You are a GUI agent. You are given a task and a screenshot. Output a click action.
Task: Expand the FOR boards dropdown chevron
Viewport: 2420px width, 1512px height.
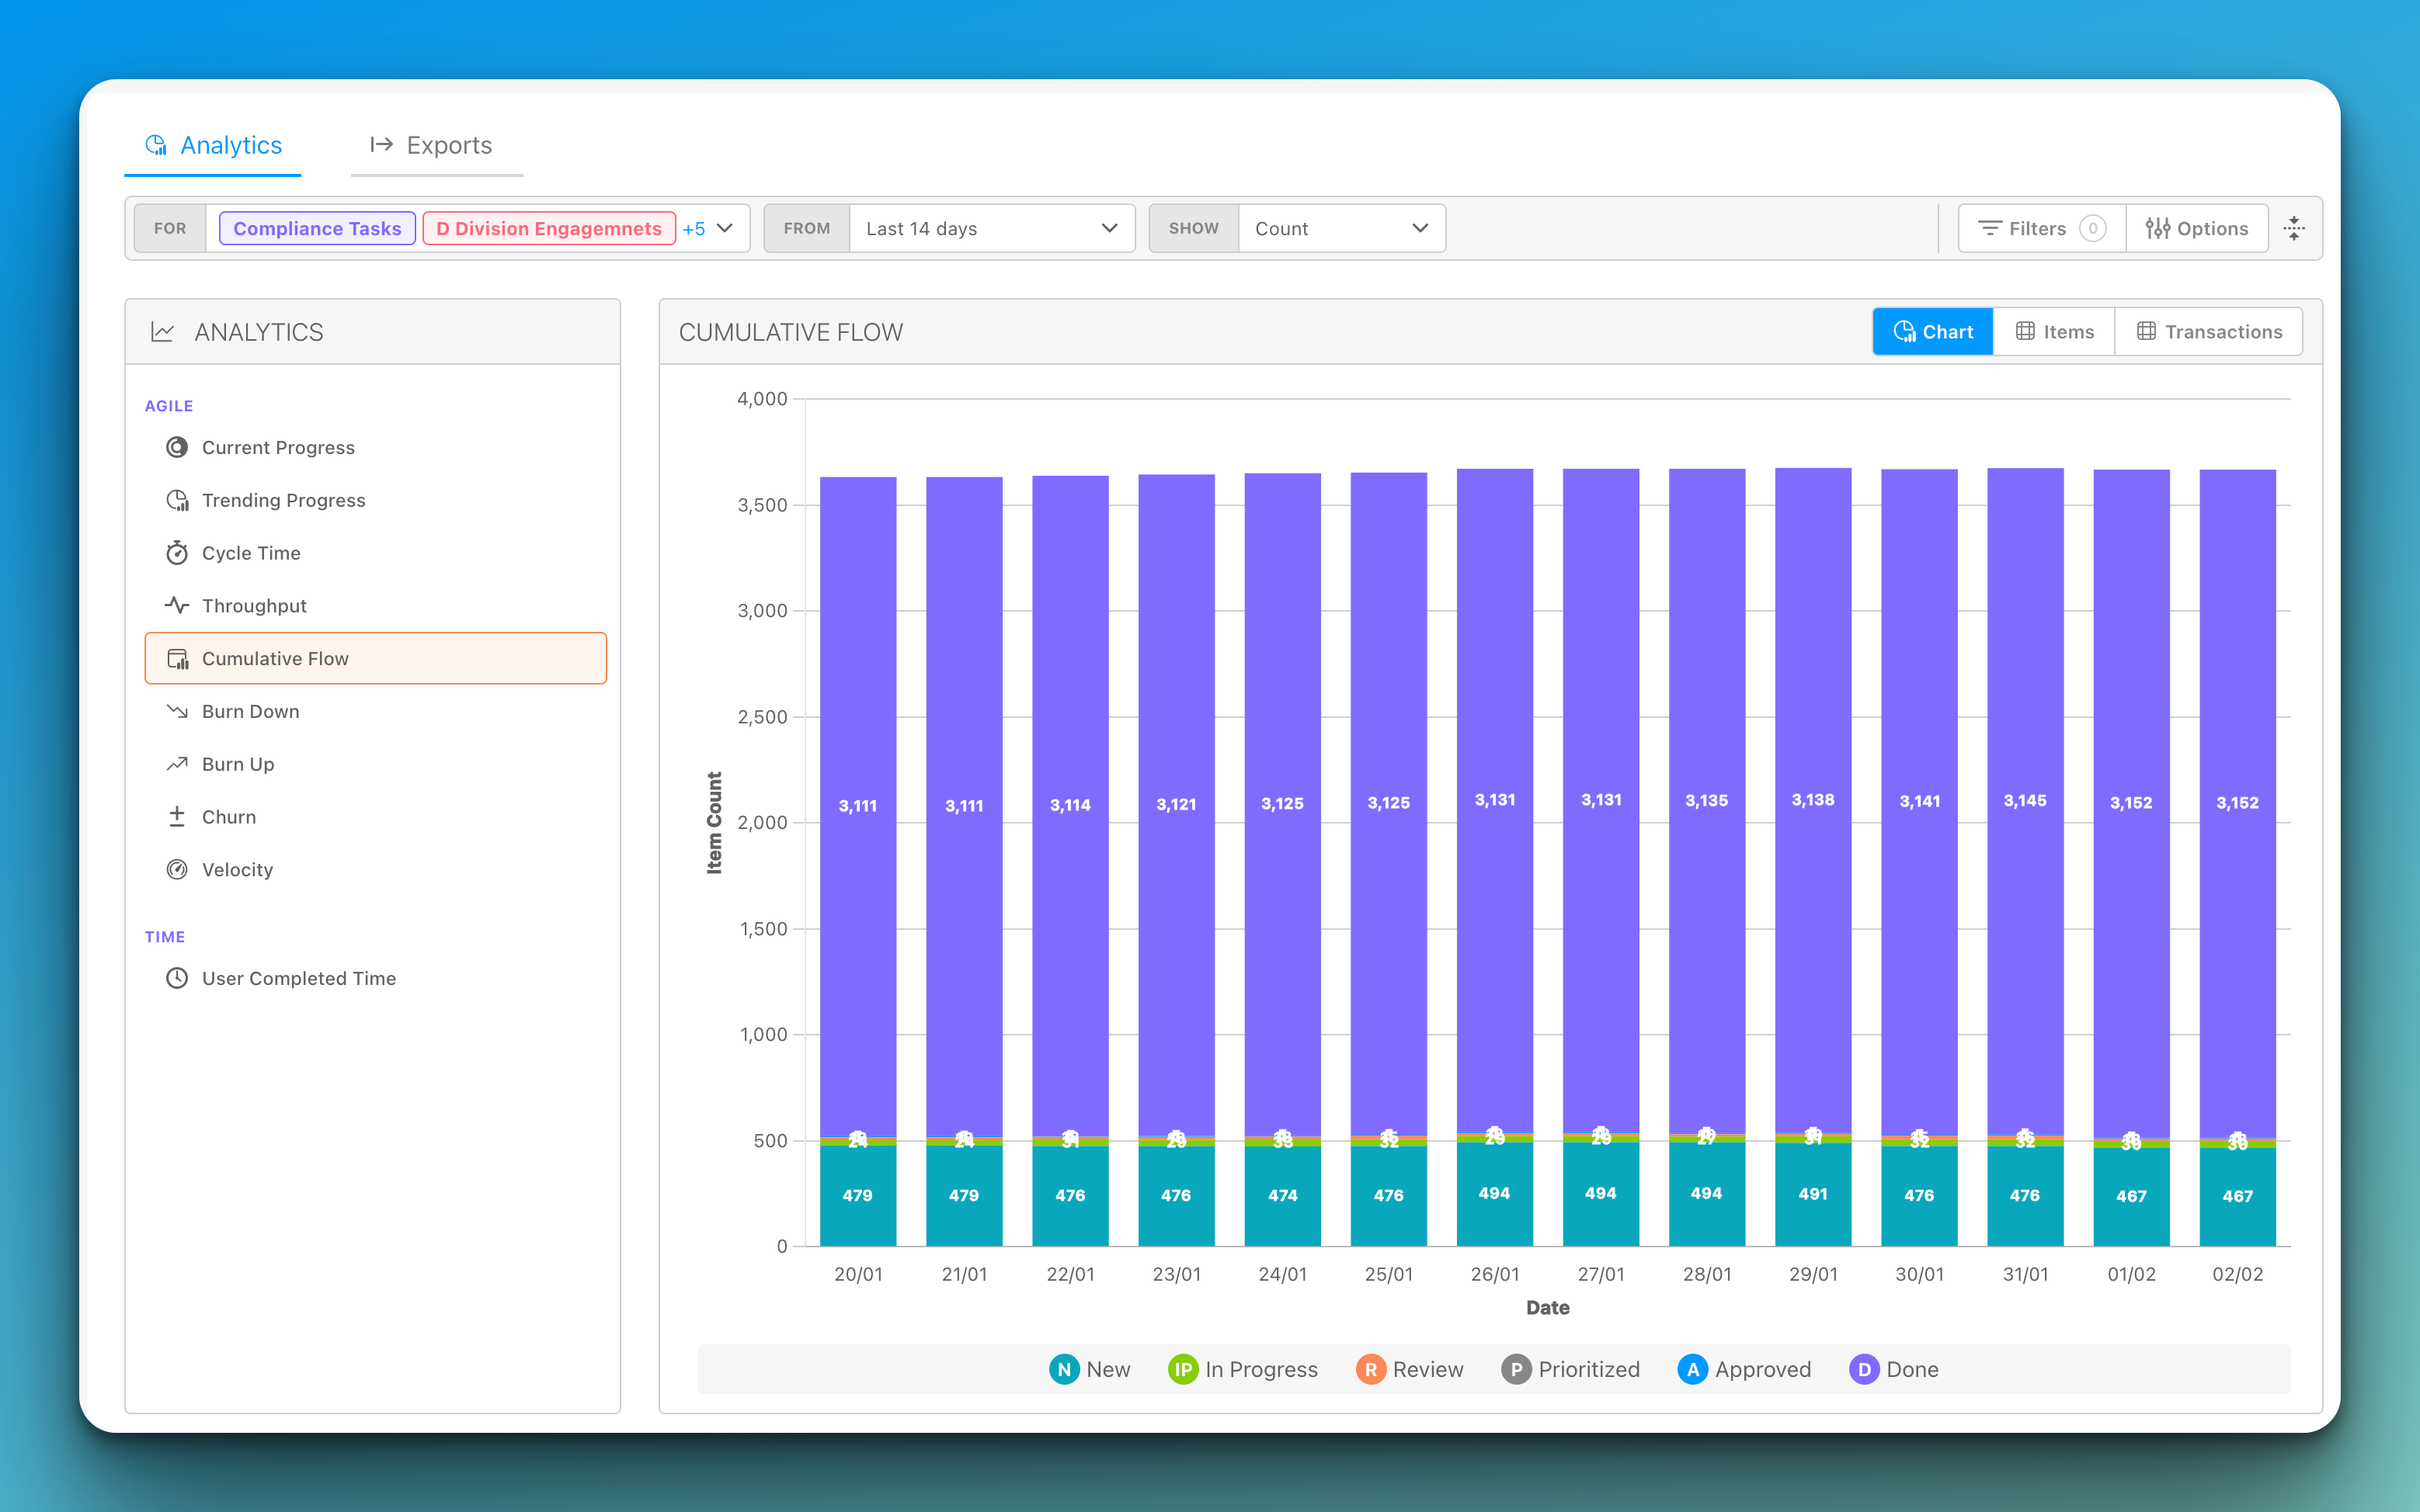725,228
